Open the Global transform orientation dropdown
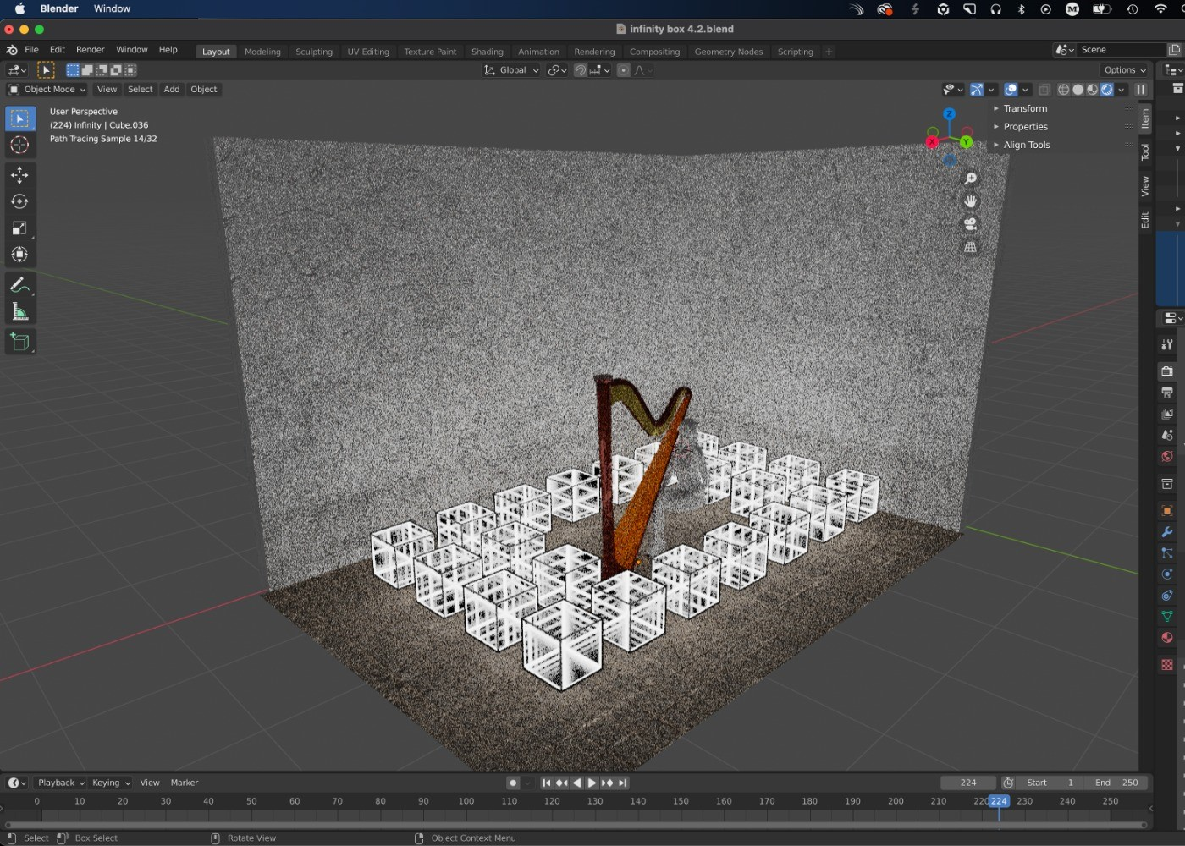The width and height of the screenshot is (1185, 846). click(x=511, y=70)
